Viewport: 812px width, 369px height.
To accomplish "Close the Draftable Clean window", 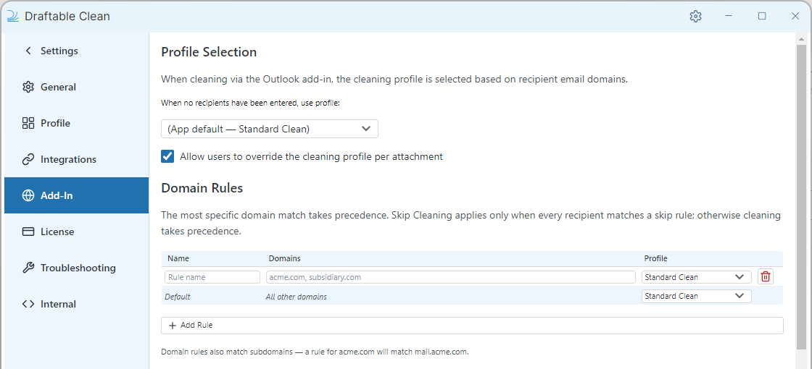I will click(x=795, y=16).
